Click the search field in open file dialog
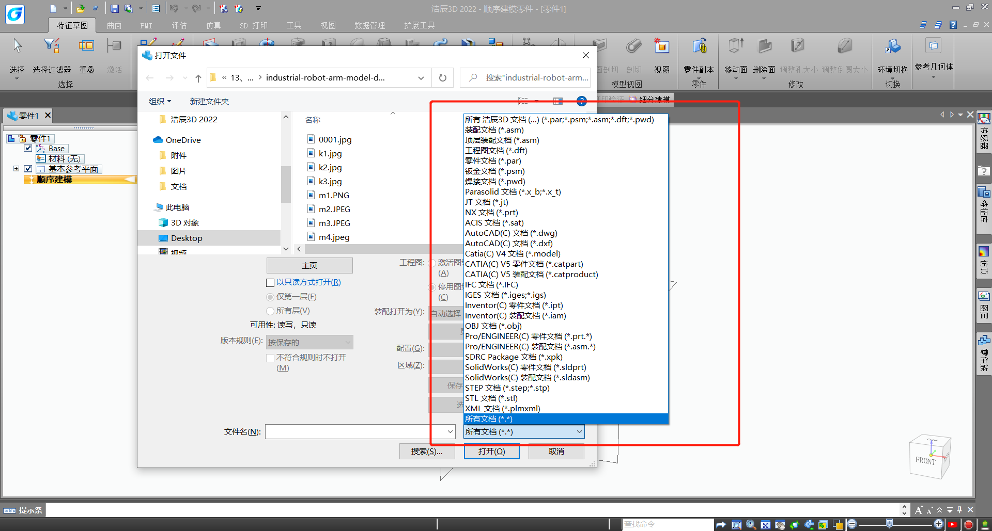The width and height of the screenshot is (992, 531). 525,78
